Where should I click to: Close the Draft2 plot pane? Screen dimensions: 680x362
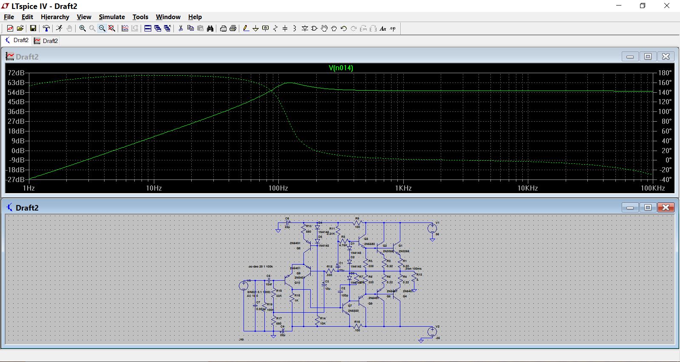(x=666, y=57)
